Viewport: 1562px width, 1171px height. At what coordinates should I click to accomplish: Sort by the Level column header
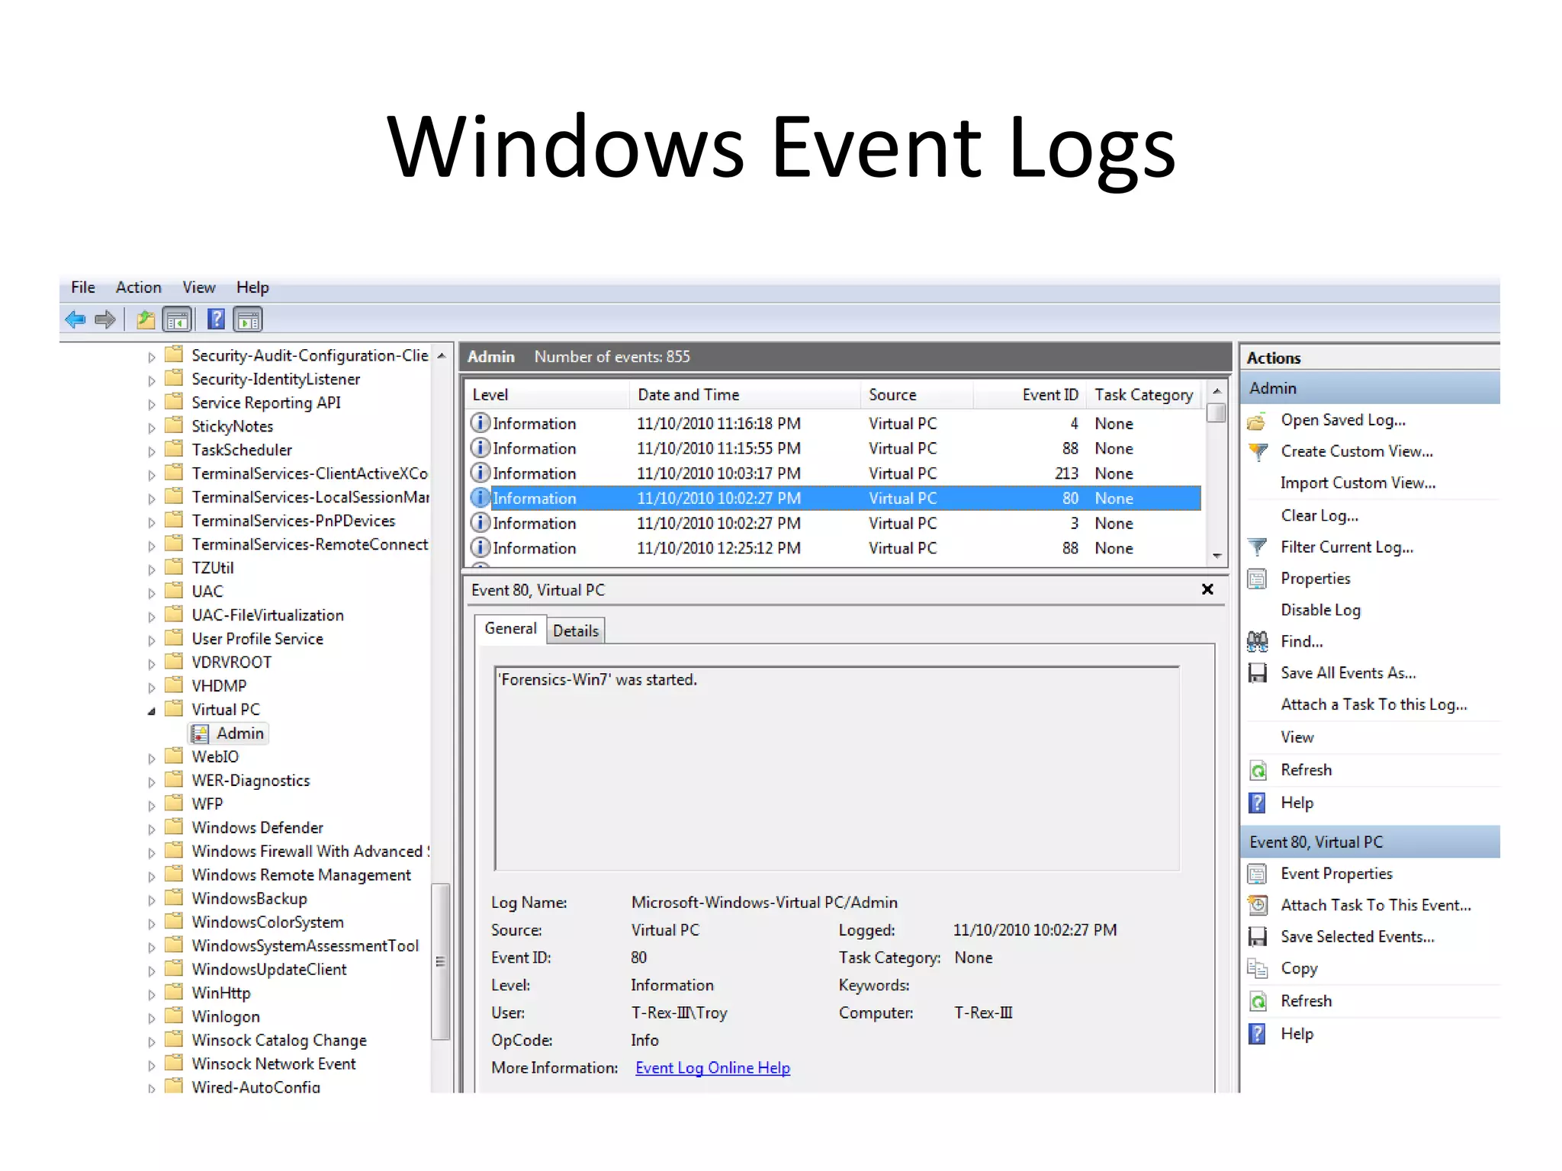coord(548,395)
